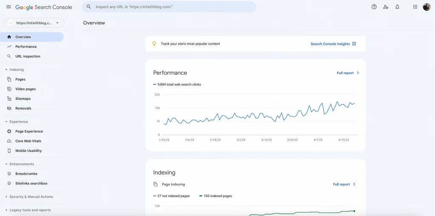The image size is (435, 216).
Task: Click the URL inspection search field
Action: 169,7
